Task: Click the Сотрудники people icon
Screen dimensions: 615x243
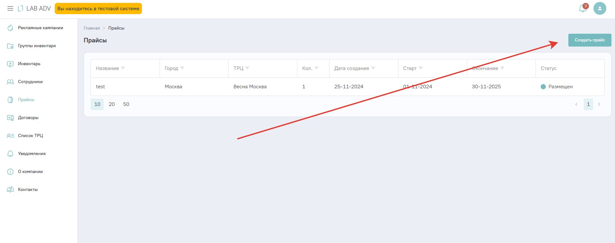Action: click(x=10, y=82)
